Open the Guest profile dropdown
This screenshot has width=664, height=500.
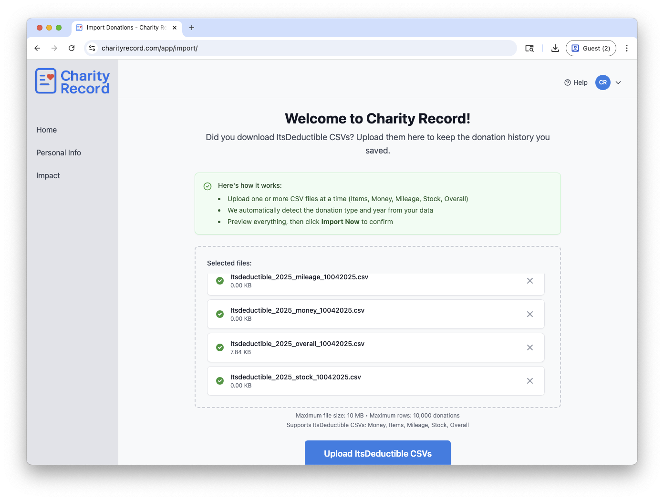coord(591,48)
